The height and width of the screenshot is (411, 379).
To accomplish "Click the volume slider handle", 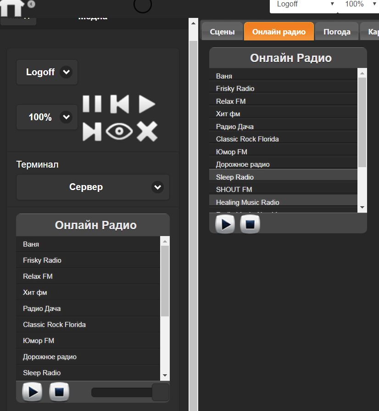I will click(161, 392).
